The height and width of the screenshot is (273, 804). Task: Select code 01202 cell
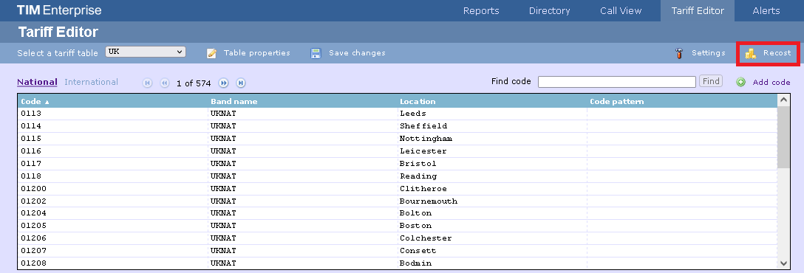coord(113,201)
